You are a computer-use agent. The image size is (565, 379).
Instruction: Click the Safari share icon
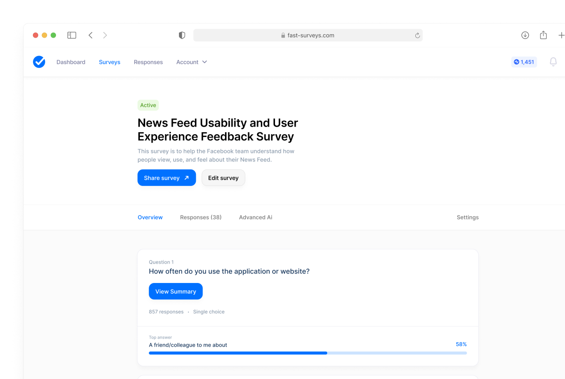tap(543, 35)
